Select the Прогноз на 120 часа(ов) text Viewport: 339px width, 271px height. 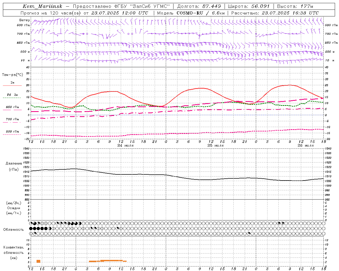51,13
